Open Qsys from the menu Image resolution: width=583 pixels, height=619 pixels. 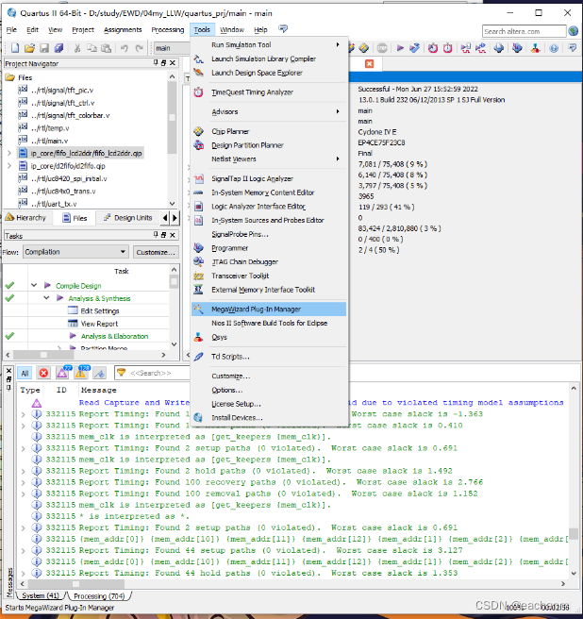(219, 337)
